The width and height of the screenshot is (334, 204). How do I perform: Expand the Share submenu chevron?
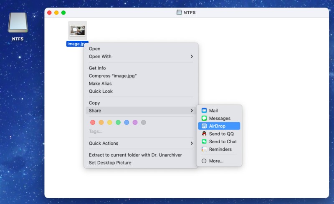point(192,110)
